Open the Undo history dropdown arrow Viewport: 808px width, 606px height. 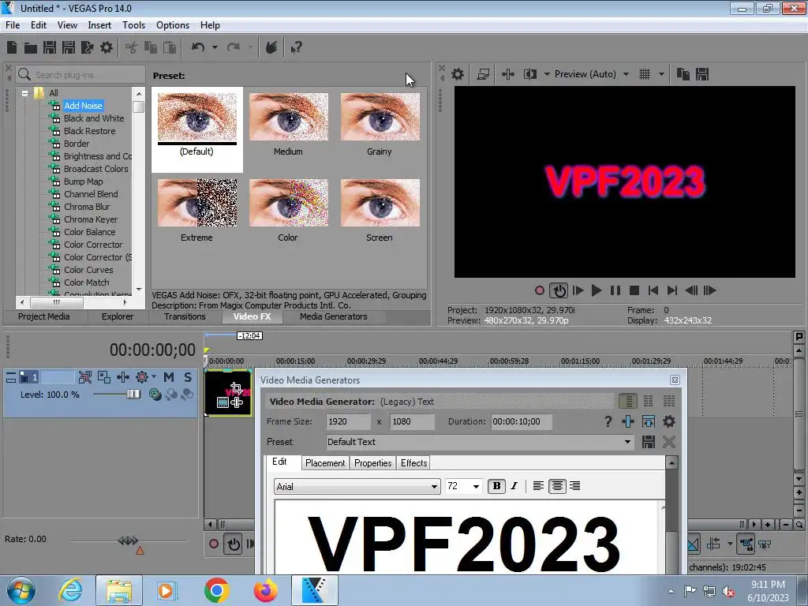click(215, 47)
